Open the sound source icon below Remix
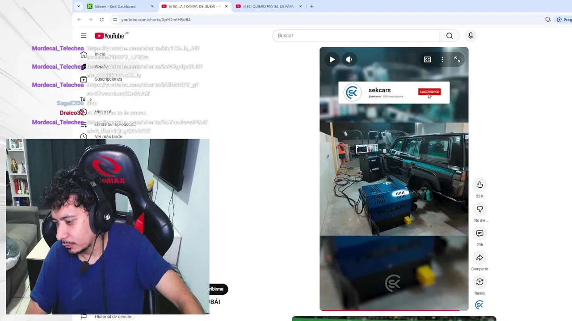This screenshot has width=572, height=321. click(479, 305)
